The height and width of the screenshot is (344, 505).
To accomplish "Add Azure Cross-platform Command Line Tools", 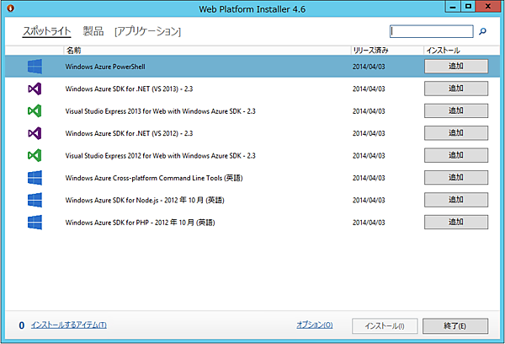I will point(456,178).
